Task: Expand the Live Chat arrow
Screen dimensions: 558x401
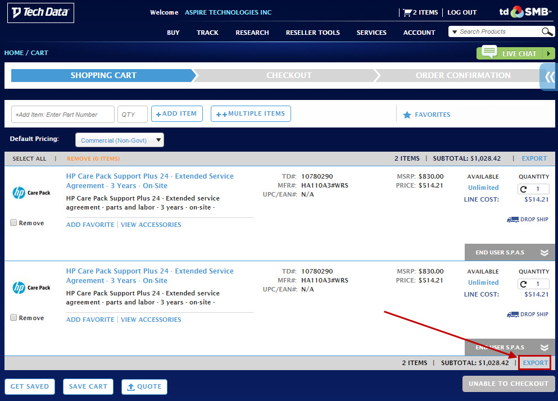Action: pos(548,54)
